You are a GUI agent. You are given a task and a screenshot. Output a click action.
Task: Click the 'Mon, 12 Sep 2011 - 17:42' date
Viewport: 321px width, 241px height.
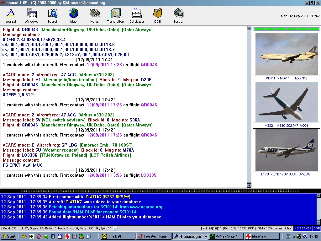point(300,16)
